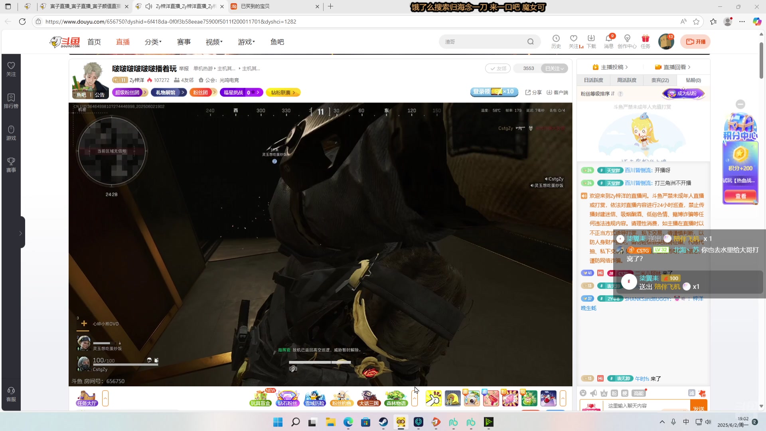Viewport: 766px width, 431px height.
Task: Click the megaphone icon in chat toolbar
Action: (x=594, y=393)
